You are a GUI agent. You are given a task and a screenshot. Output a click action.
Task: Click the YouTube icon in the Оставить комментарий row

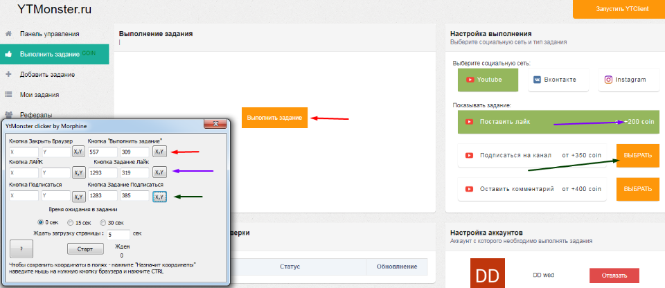tap(469, 189)
